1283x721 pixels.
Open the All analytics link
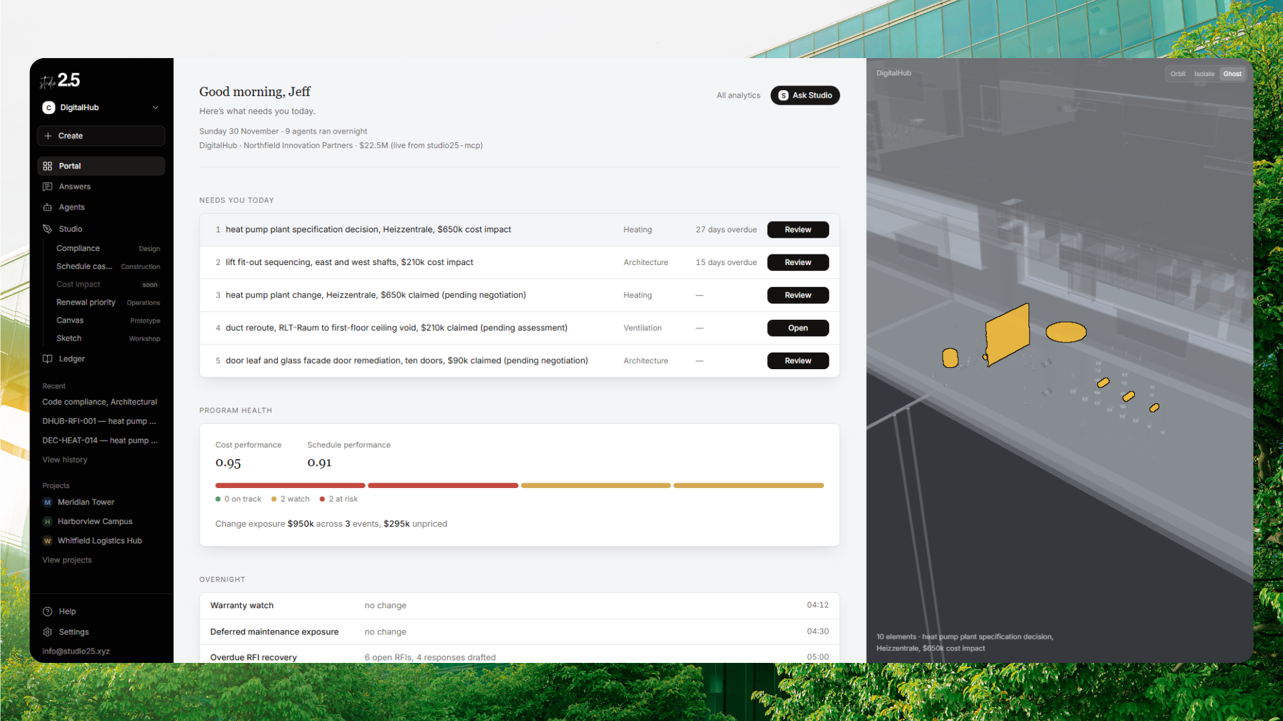tap(738, 95)
